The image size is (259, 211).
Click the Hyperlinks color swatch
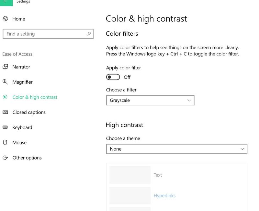[x=130, y=195]
